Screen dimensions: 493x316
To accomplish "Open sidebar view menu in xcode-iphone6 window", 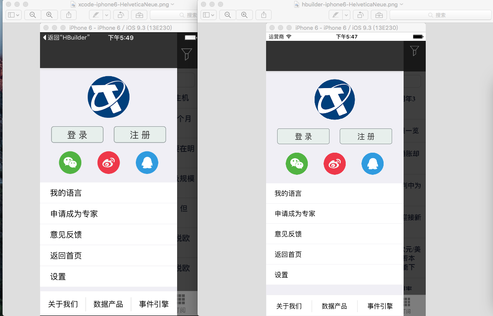I will [x=14, y=15].
